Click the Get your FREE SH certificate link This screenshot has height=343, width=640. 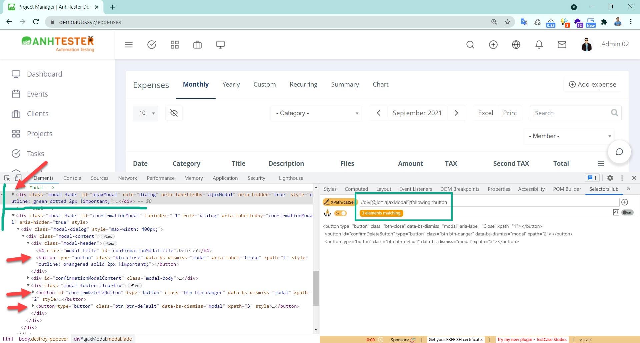click(455, 340)
